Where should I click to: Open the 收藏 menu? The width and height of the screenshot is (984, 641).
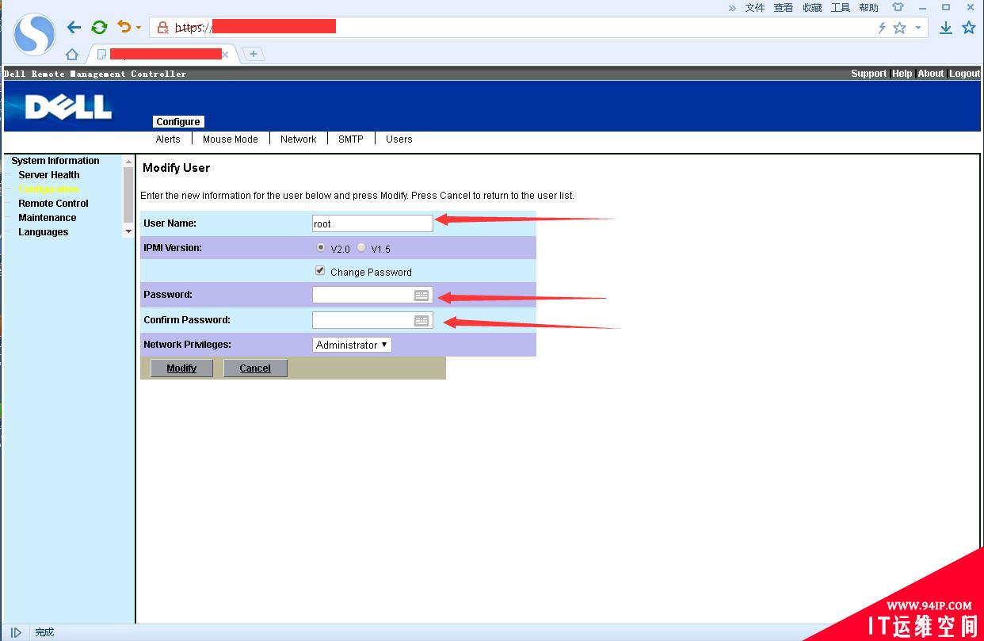tap(812, 8)
